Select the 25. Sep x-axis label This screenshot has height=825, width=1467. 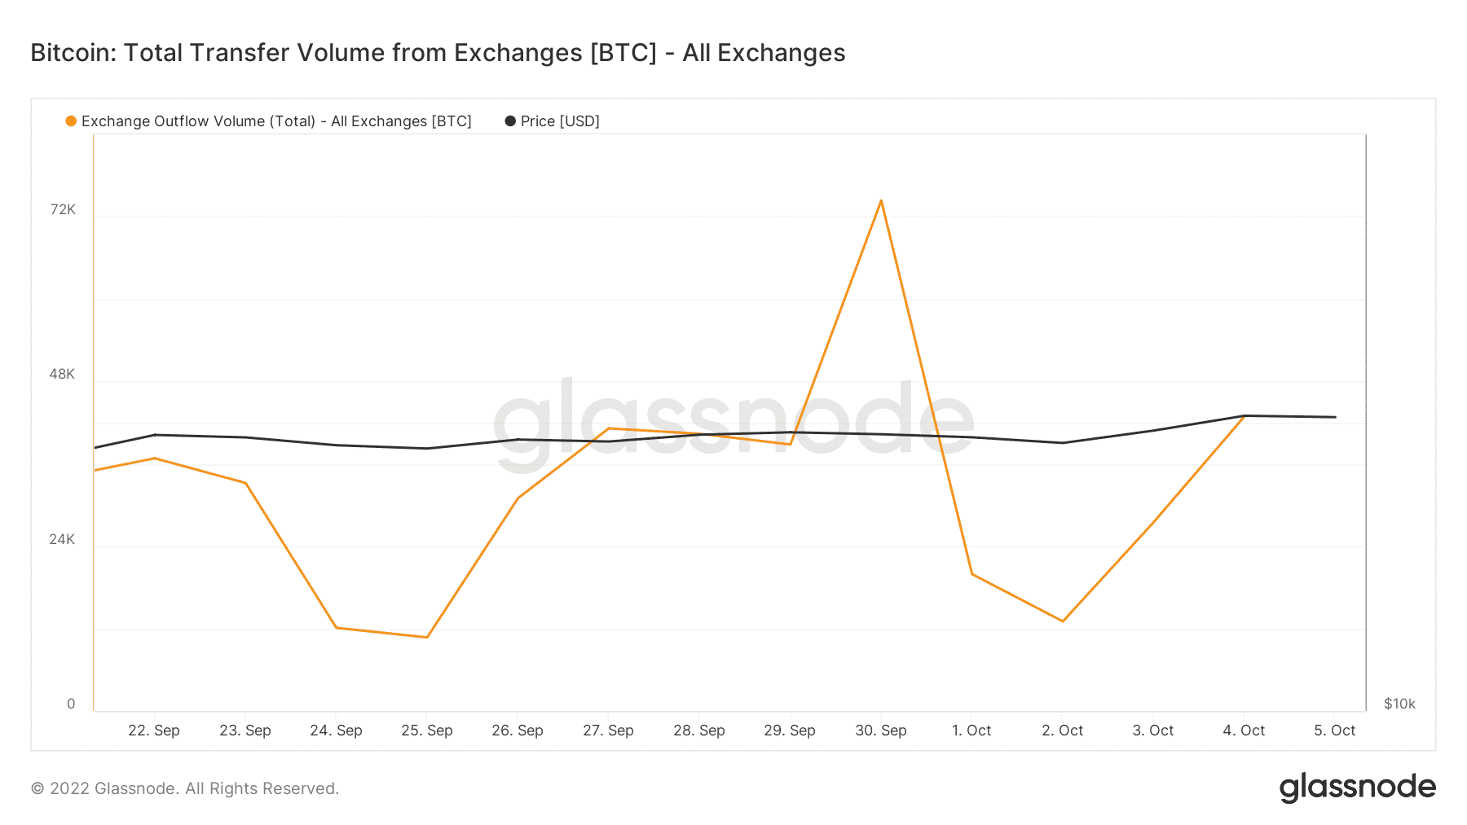427,731
